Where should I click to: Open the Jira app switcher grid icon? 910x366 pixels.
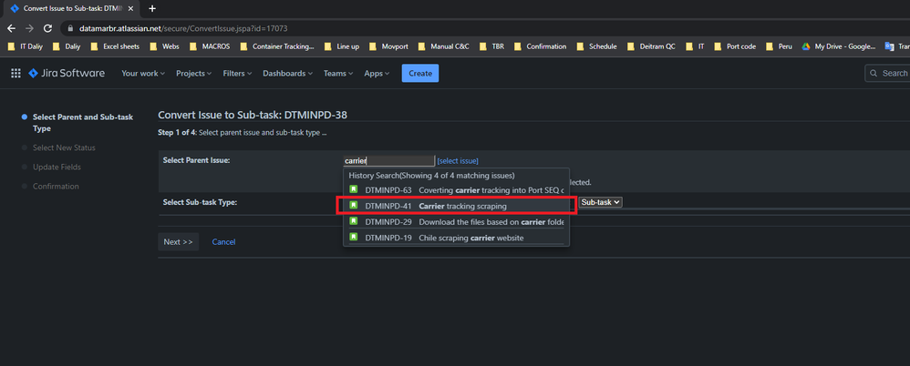16,73
